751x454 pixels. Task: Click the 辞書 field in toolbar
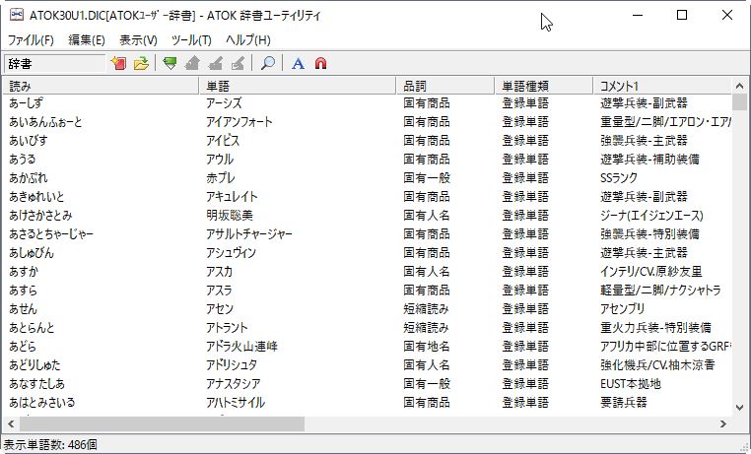[x=54, y=64]
